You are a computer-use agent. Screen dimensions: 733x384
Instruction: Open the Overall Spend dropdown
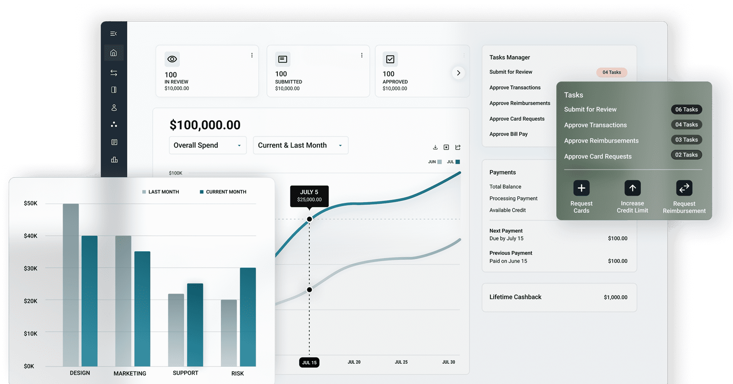pyautogui.click(x=207, y=145)
